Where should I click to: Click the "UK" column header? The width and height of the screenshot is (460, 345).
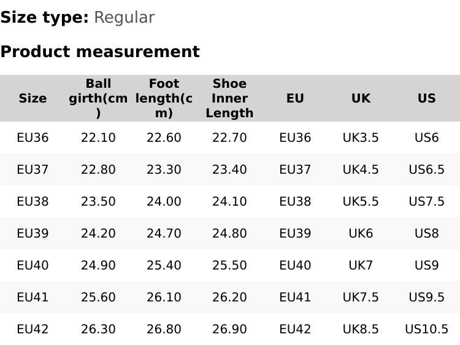[x=361, y=98]
